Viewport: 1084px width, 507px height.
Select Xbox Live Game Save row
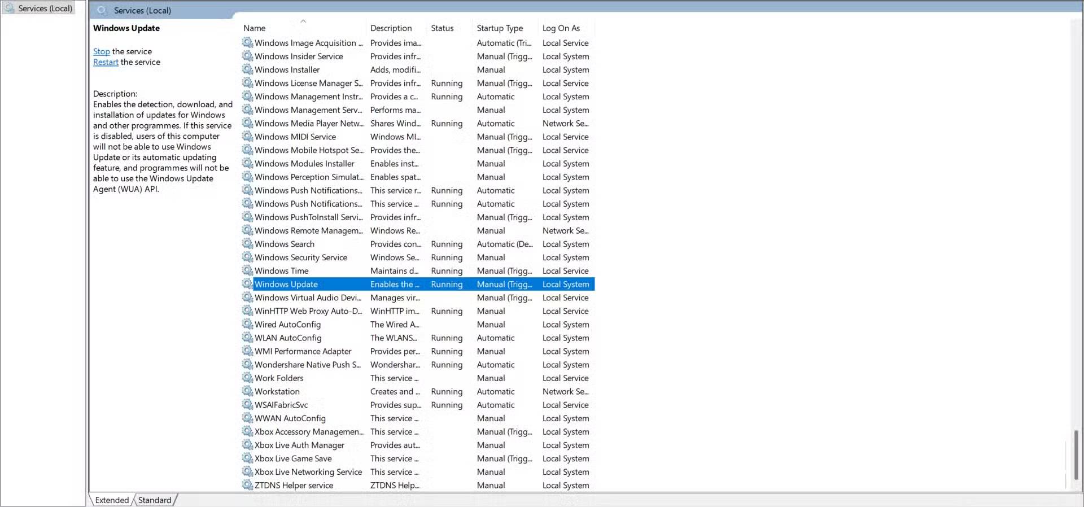pyautogui.click(x=418, y=458)
